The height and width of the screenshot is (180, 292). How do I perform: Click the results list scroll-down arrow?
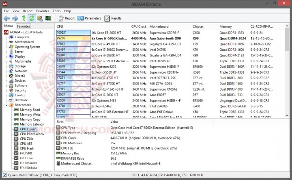287,115
